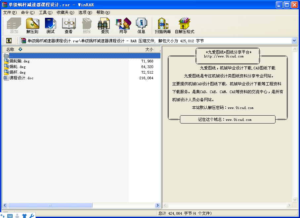This screenshot has height=218, width=300.
Task: Click the 自解压格式 (SFX) toolbar icon
Action: click(x=185, y=26)
